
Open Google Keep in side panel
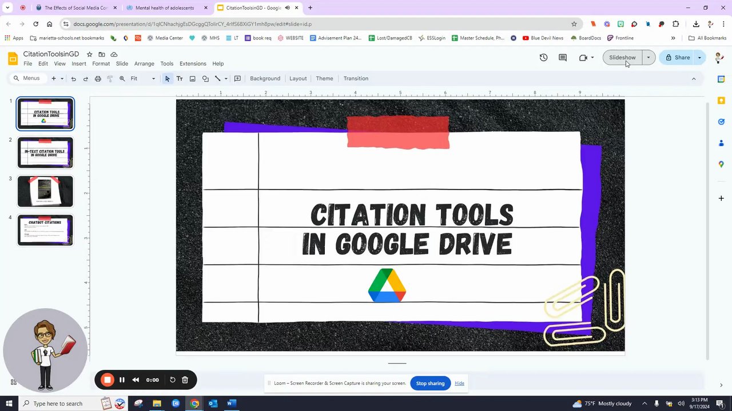click(721, 100)
